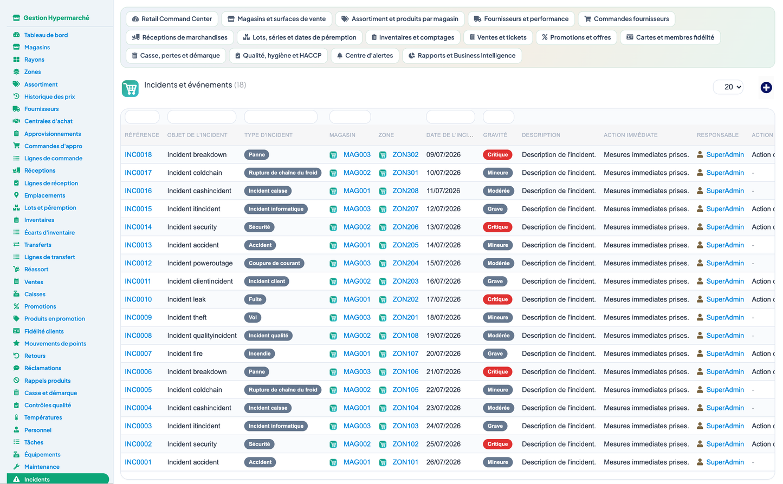
Task: Click the Emplacements pin icon
Action: pos(16,195)
